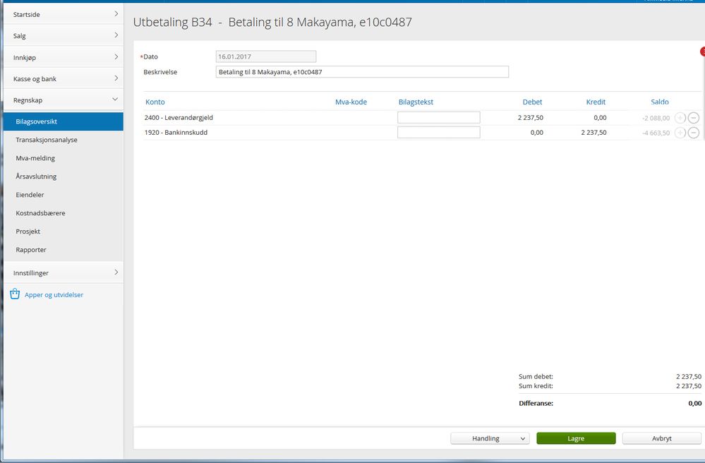The height and width of the screenshot is (463, 705).
Task: Open the Prosjekt page
Action: pyautogui.click(x=28, y=231)
